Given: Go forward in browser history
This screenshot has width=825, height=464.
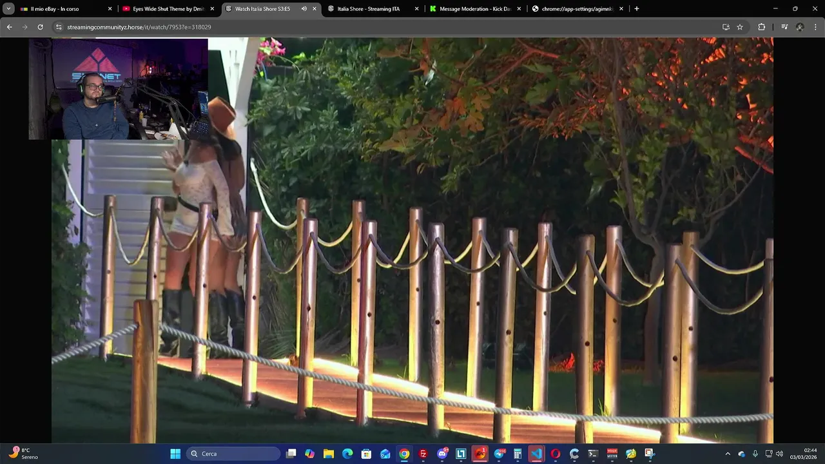Looking at the screenshot, I should pos(24,27).
